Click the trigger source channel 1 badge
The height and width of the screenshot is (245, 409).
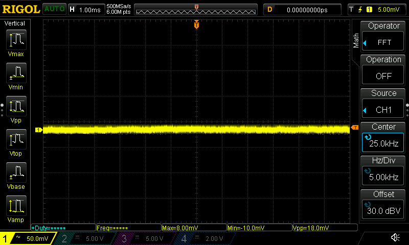pos(369,10)
